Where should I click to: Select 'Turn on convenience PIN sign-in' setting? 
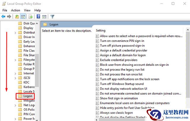point(120,41)
